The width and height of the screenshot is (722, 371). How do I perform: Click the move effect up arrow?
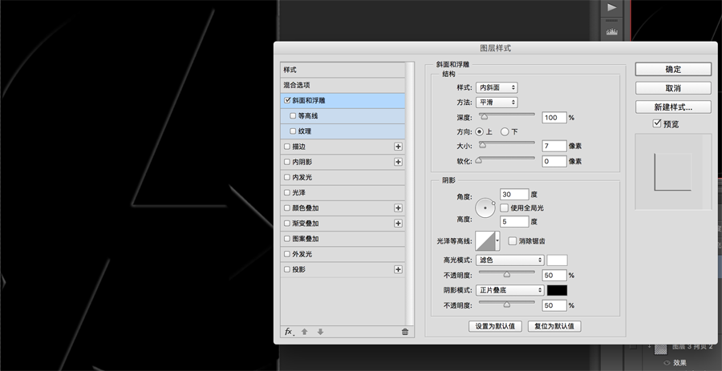305,331
